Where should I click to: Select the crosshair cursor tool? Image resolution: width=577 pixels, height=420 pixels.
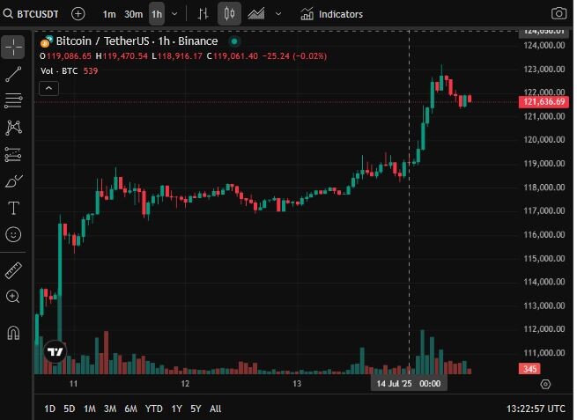pyautogui.click(x=13, y=47)
